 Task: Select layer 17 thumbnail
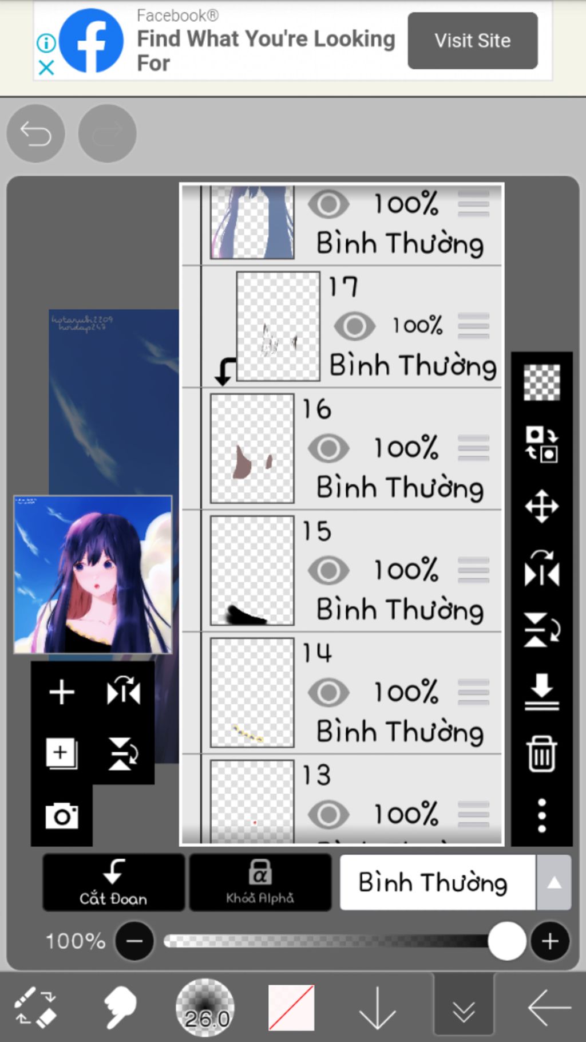click(x=278, y=326)
